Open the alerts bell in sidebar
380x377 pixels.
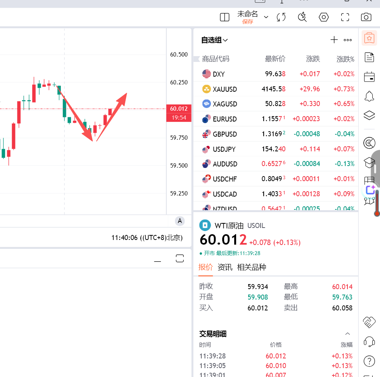[370, 96]
